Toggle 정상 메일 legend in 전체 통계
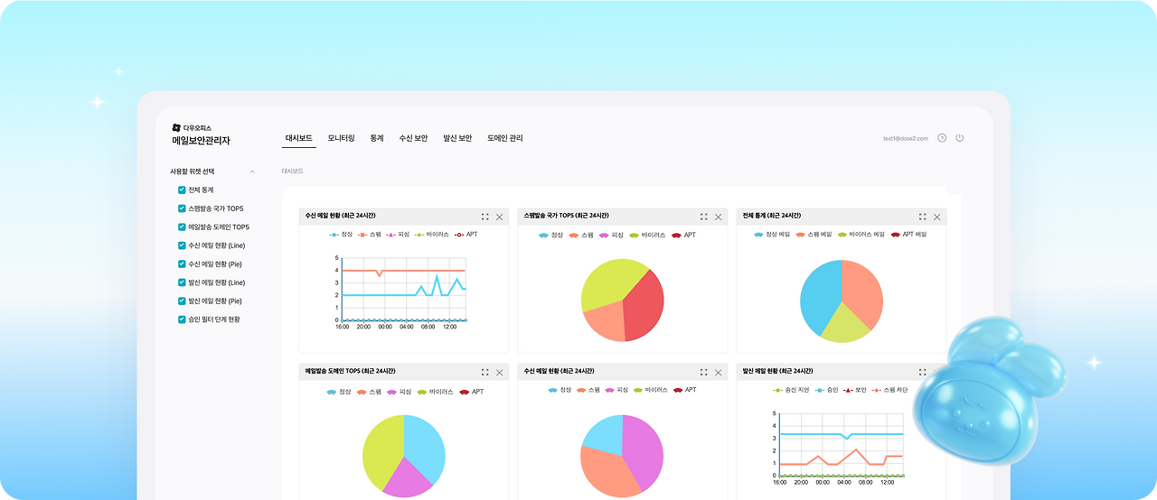1157x500 pixels. [x=771, y=235]
